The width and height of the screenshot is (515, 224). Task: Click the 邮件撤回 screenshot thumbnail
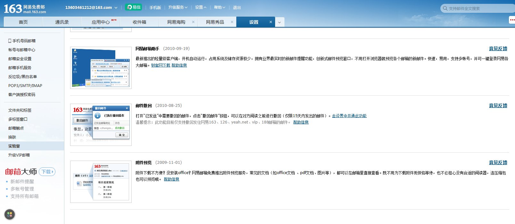pos(101,125)
